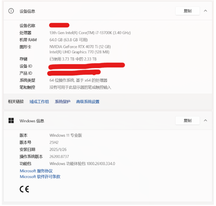Viewport: 216px width, 206px height.
Task: Click the 设备名称 label
Action: (x=27, y=26)
